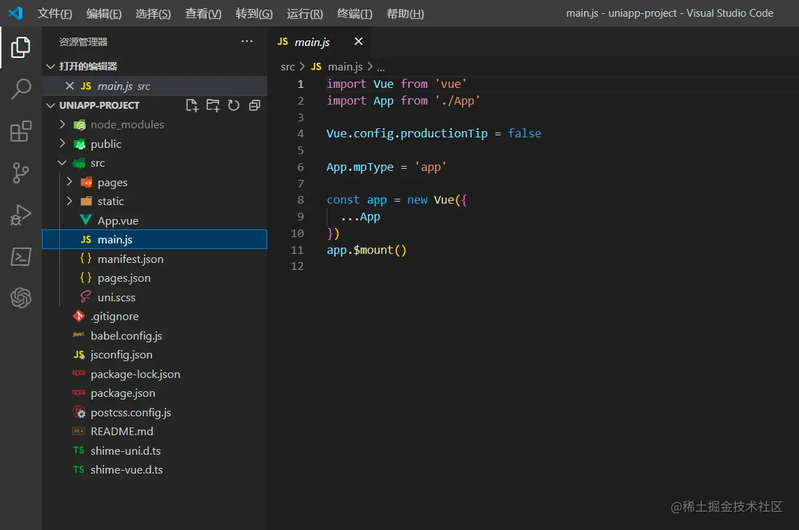Refresh the explorer file tree

tap(233, 105)
